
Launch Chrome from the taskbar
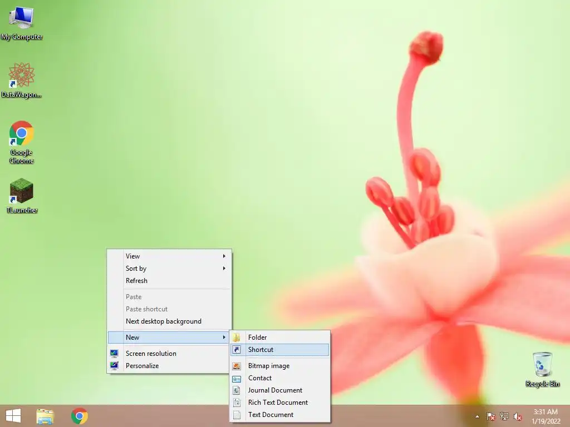coord(79,416)
